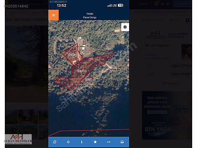
Task: Click the 0 (554) mobile phone number
Action: pos(181,74)
